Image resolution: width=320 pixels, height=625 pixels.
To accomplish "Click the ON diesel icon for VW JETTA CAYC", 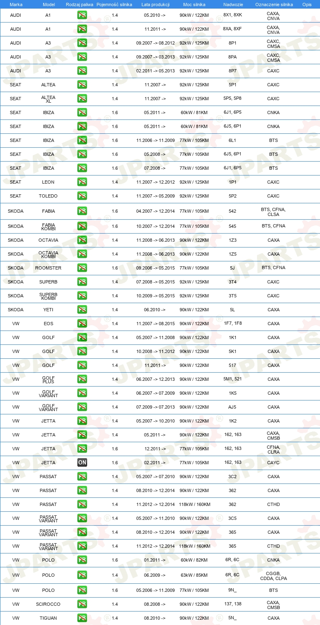I will [82, 463].
